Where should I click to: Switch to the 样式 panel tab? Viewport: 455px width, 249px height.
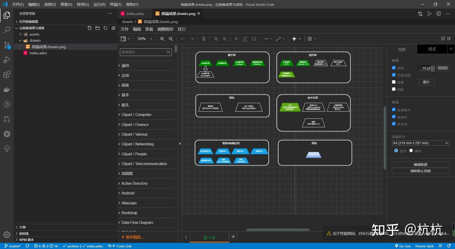click(x=432, y=49)
